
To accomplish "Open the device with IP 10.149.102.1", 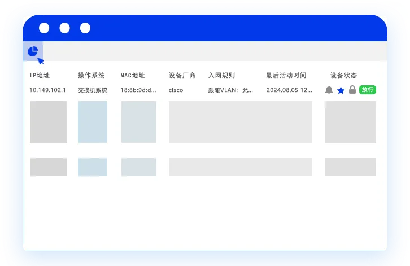I will [47, 90].
